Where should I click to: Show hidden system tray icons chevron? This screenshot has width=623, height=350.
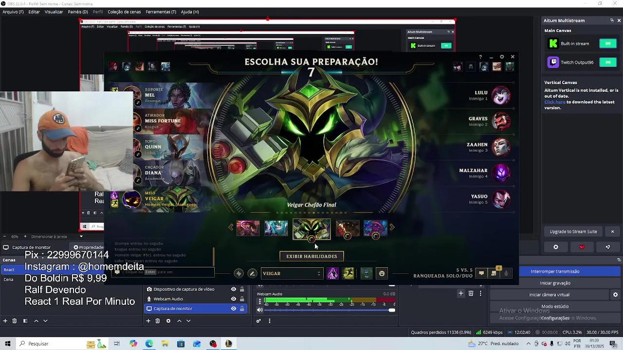pos(528,344)
